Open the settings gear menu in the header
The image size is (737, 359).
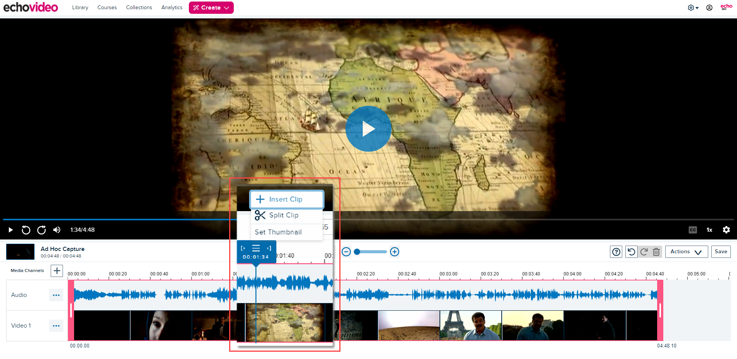tap(693, 8)
